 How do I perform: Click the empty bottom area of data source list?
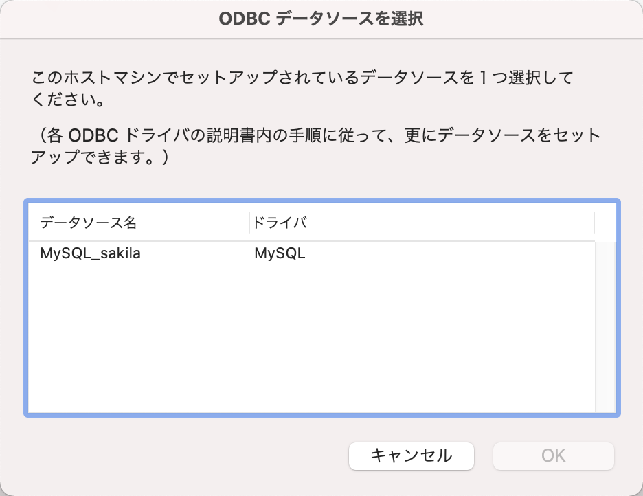(309, 392)
